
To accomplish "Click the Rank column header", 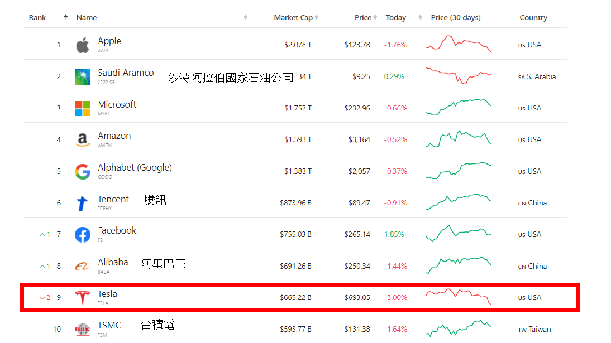I will point(37,17).
